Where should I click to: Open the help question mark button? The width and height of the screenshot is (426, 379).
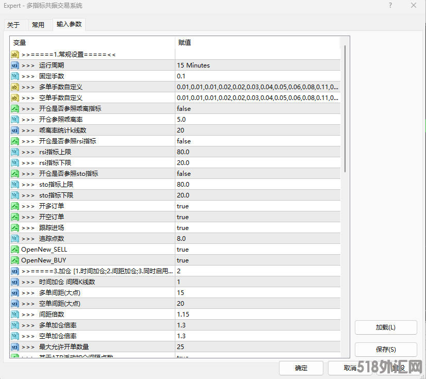point(390,6)
